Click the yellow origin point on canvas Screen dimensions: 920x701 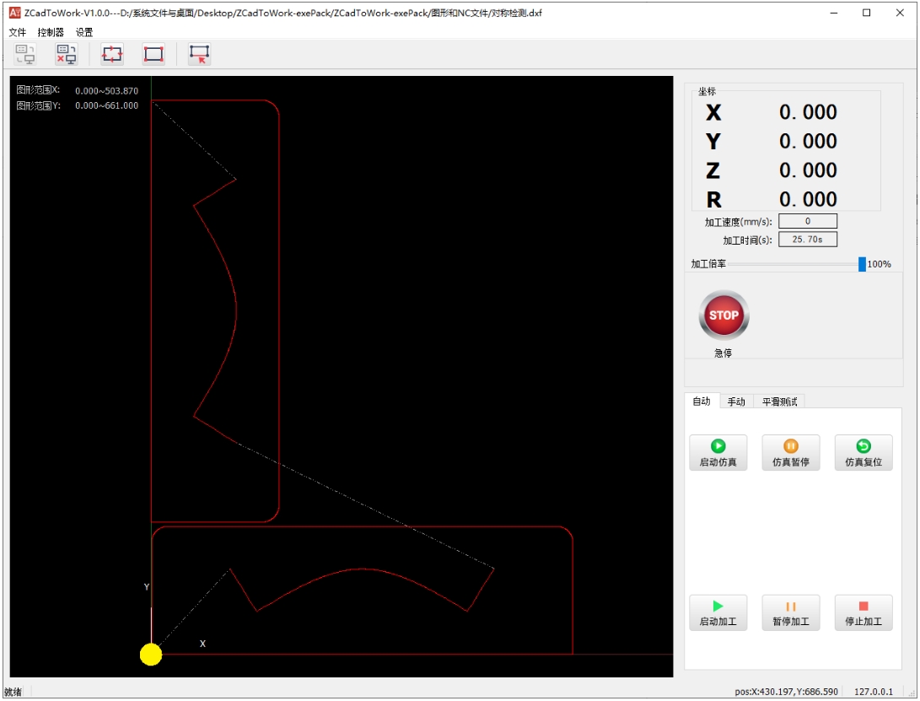(x=151, y=655)
